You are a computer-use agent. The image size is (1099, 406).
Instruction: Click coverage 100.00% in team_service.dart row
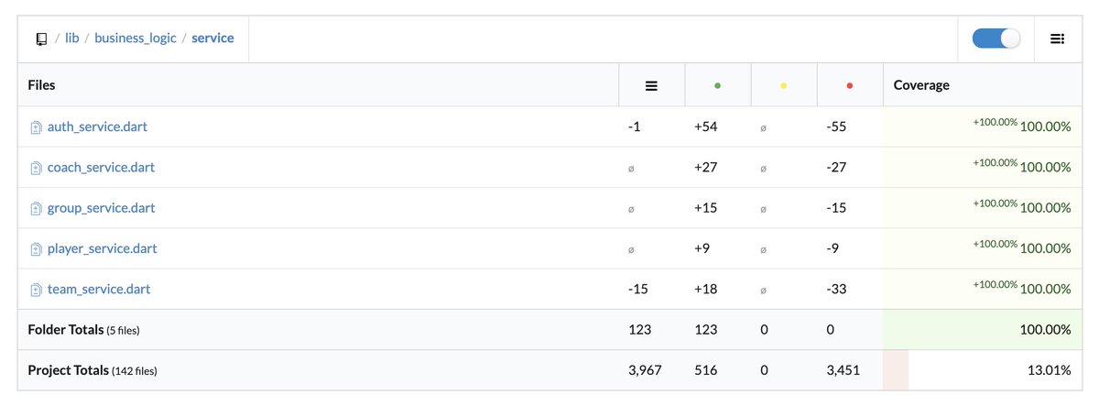click(1045, 289)
